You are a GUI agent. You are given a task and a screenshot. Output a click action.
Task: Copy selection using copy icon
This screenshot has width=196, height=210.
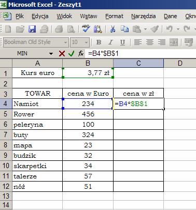[x=124, y=29]
